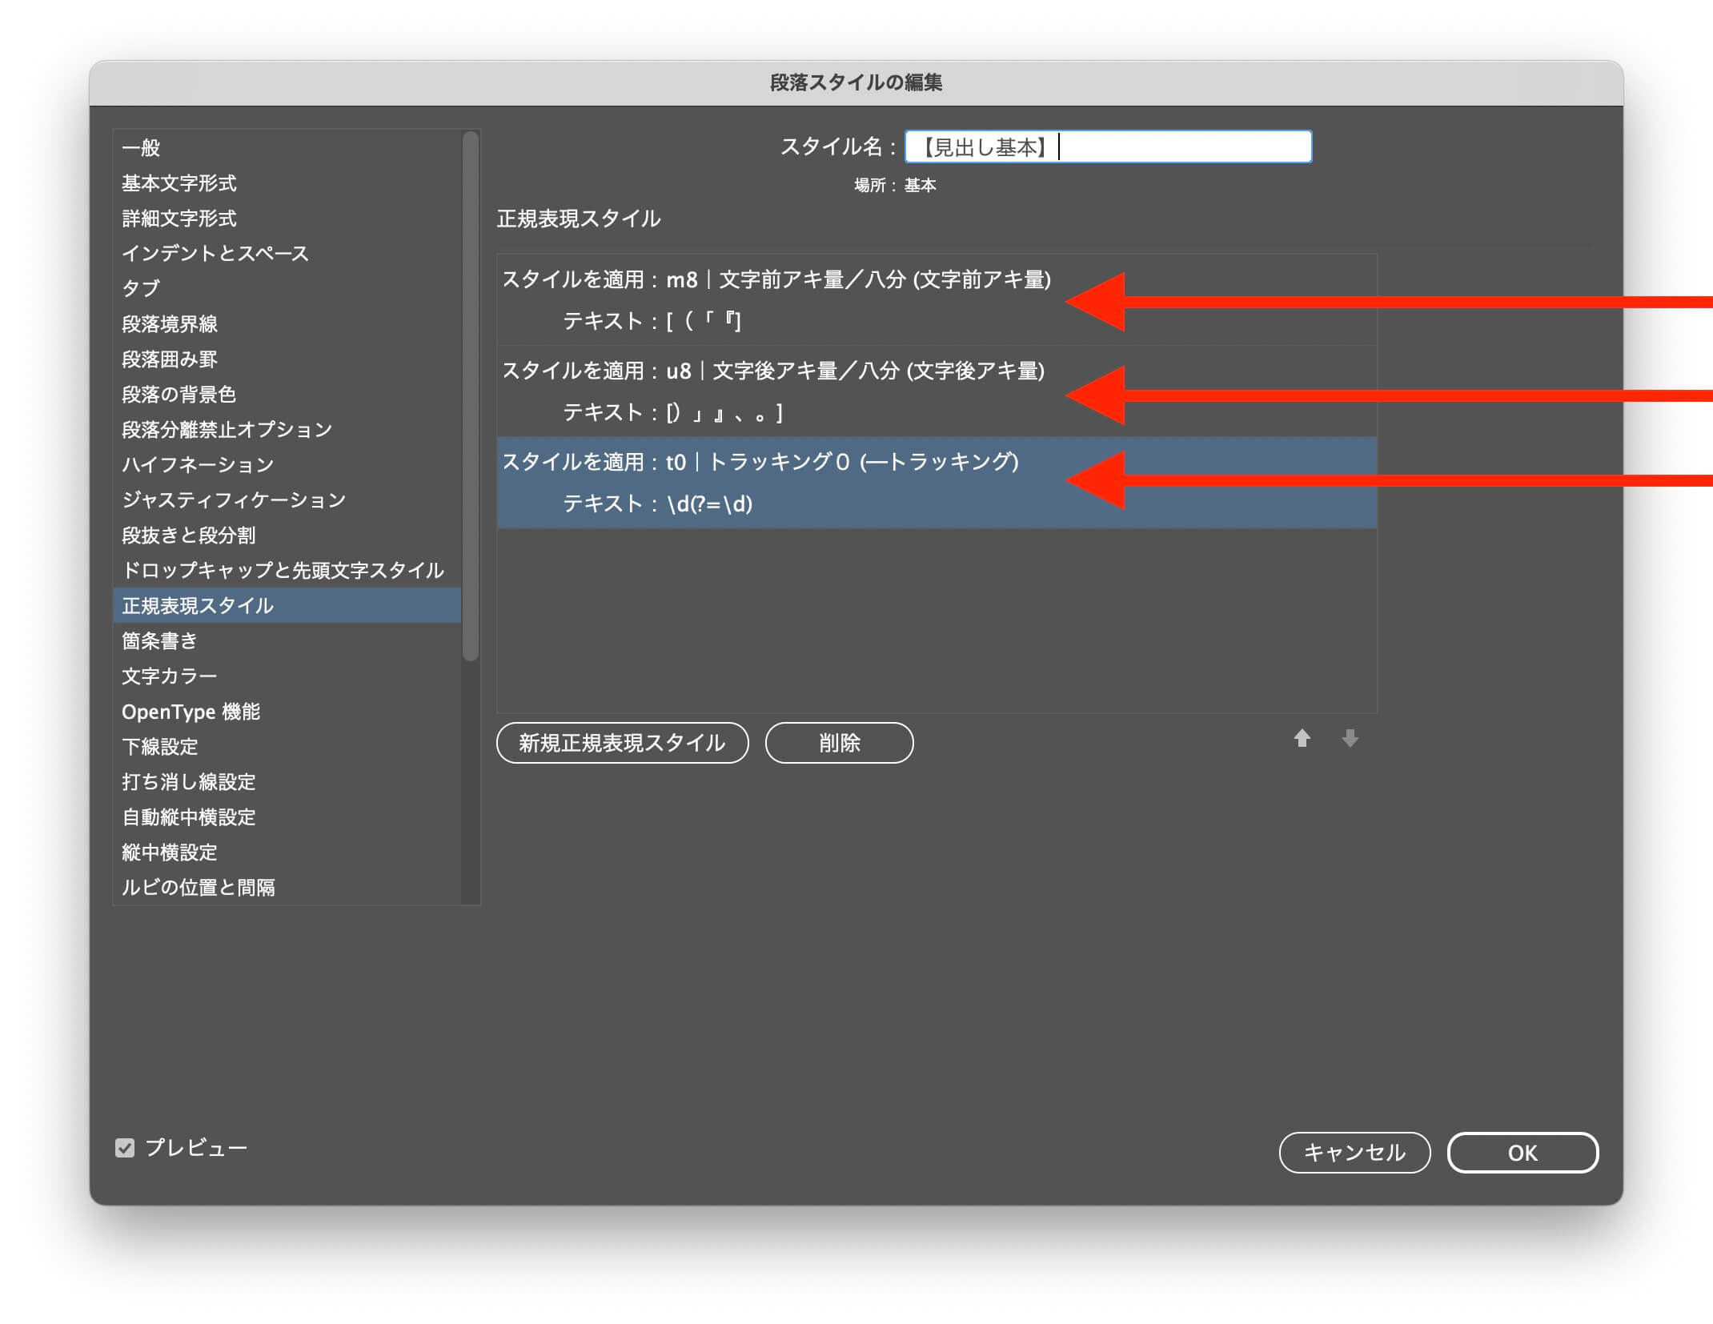Screen dimensions: 1713x1324
Task: Click the move-down arrow icon
Action: coord(1350,738)
